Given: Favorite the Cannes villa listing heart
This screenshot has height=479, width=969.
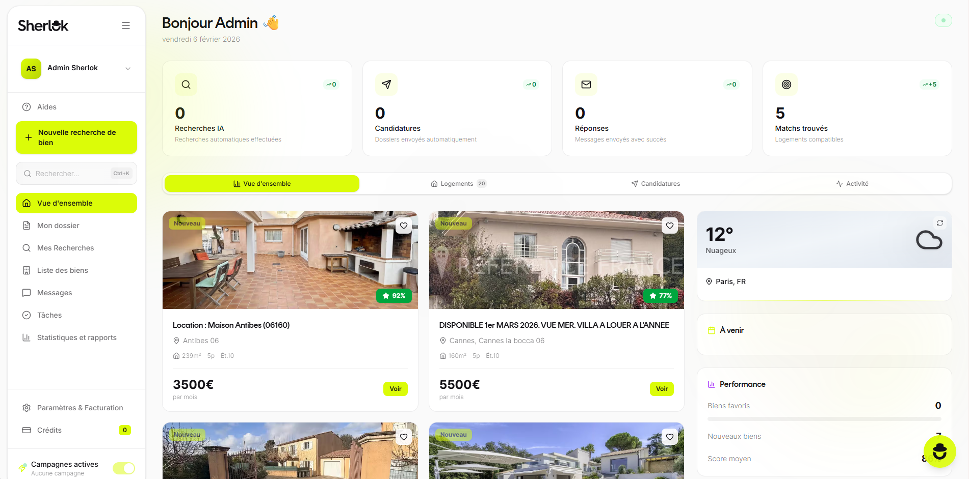Looking at the screenshot, I should coord(670,226).
